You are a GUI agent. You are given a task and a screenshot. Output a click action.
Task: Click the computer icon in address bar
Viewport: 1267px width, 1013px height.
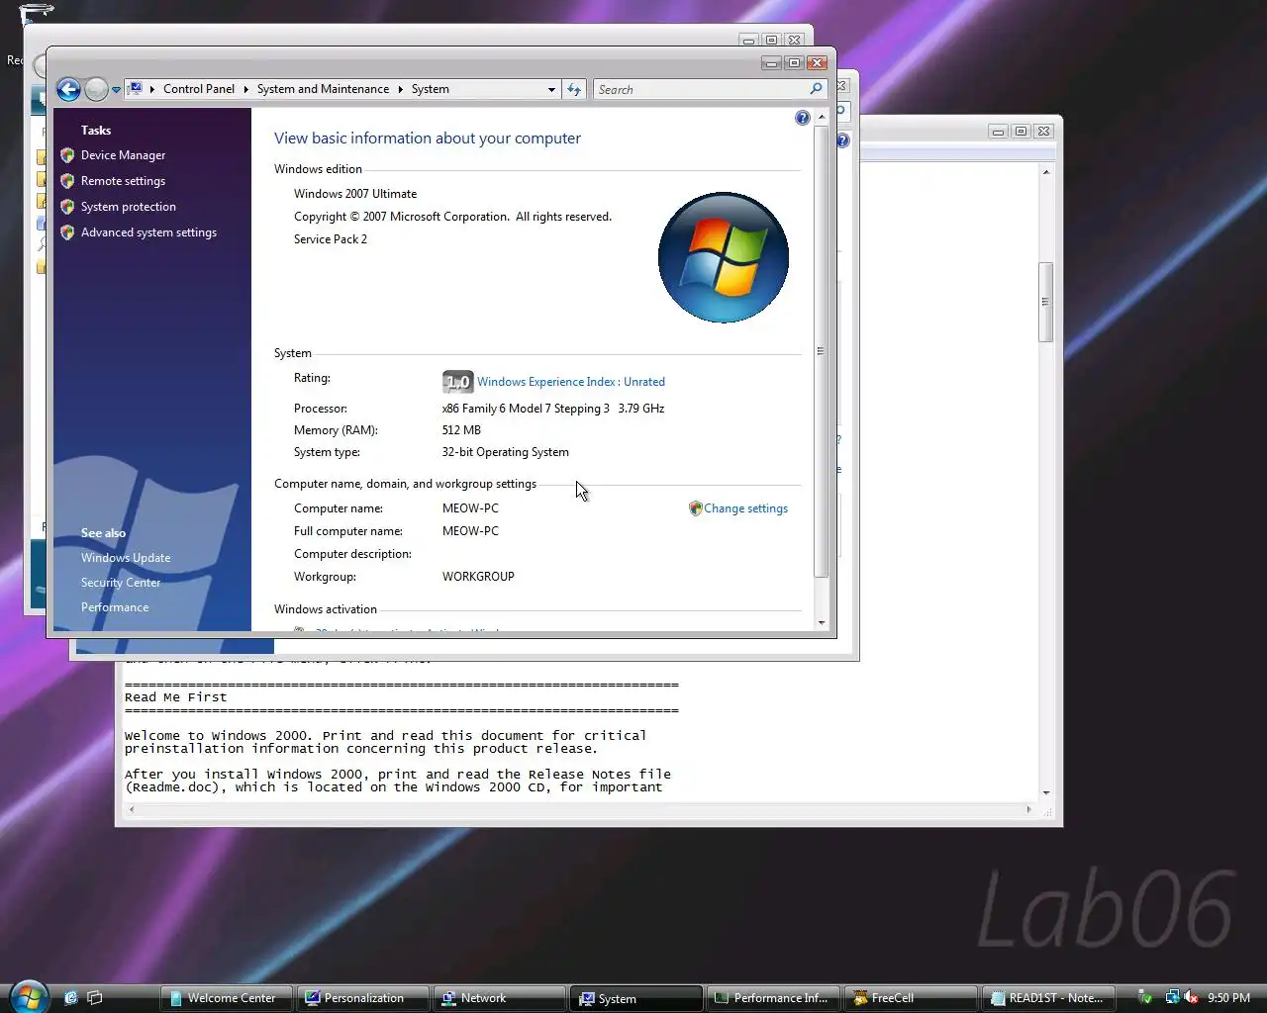tap(136, 89)
